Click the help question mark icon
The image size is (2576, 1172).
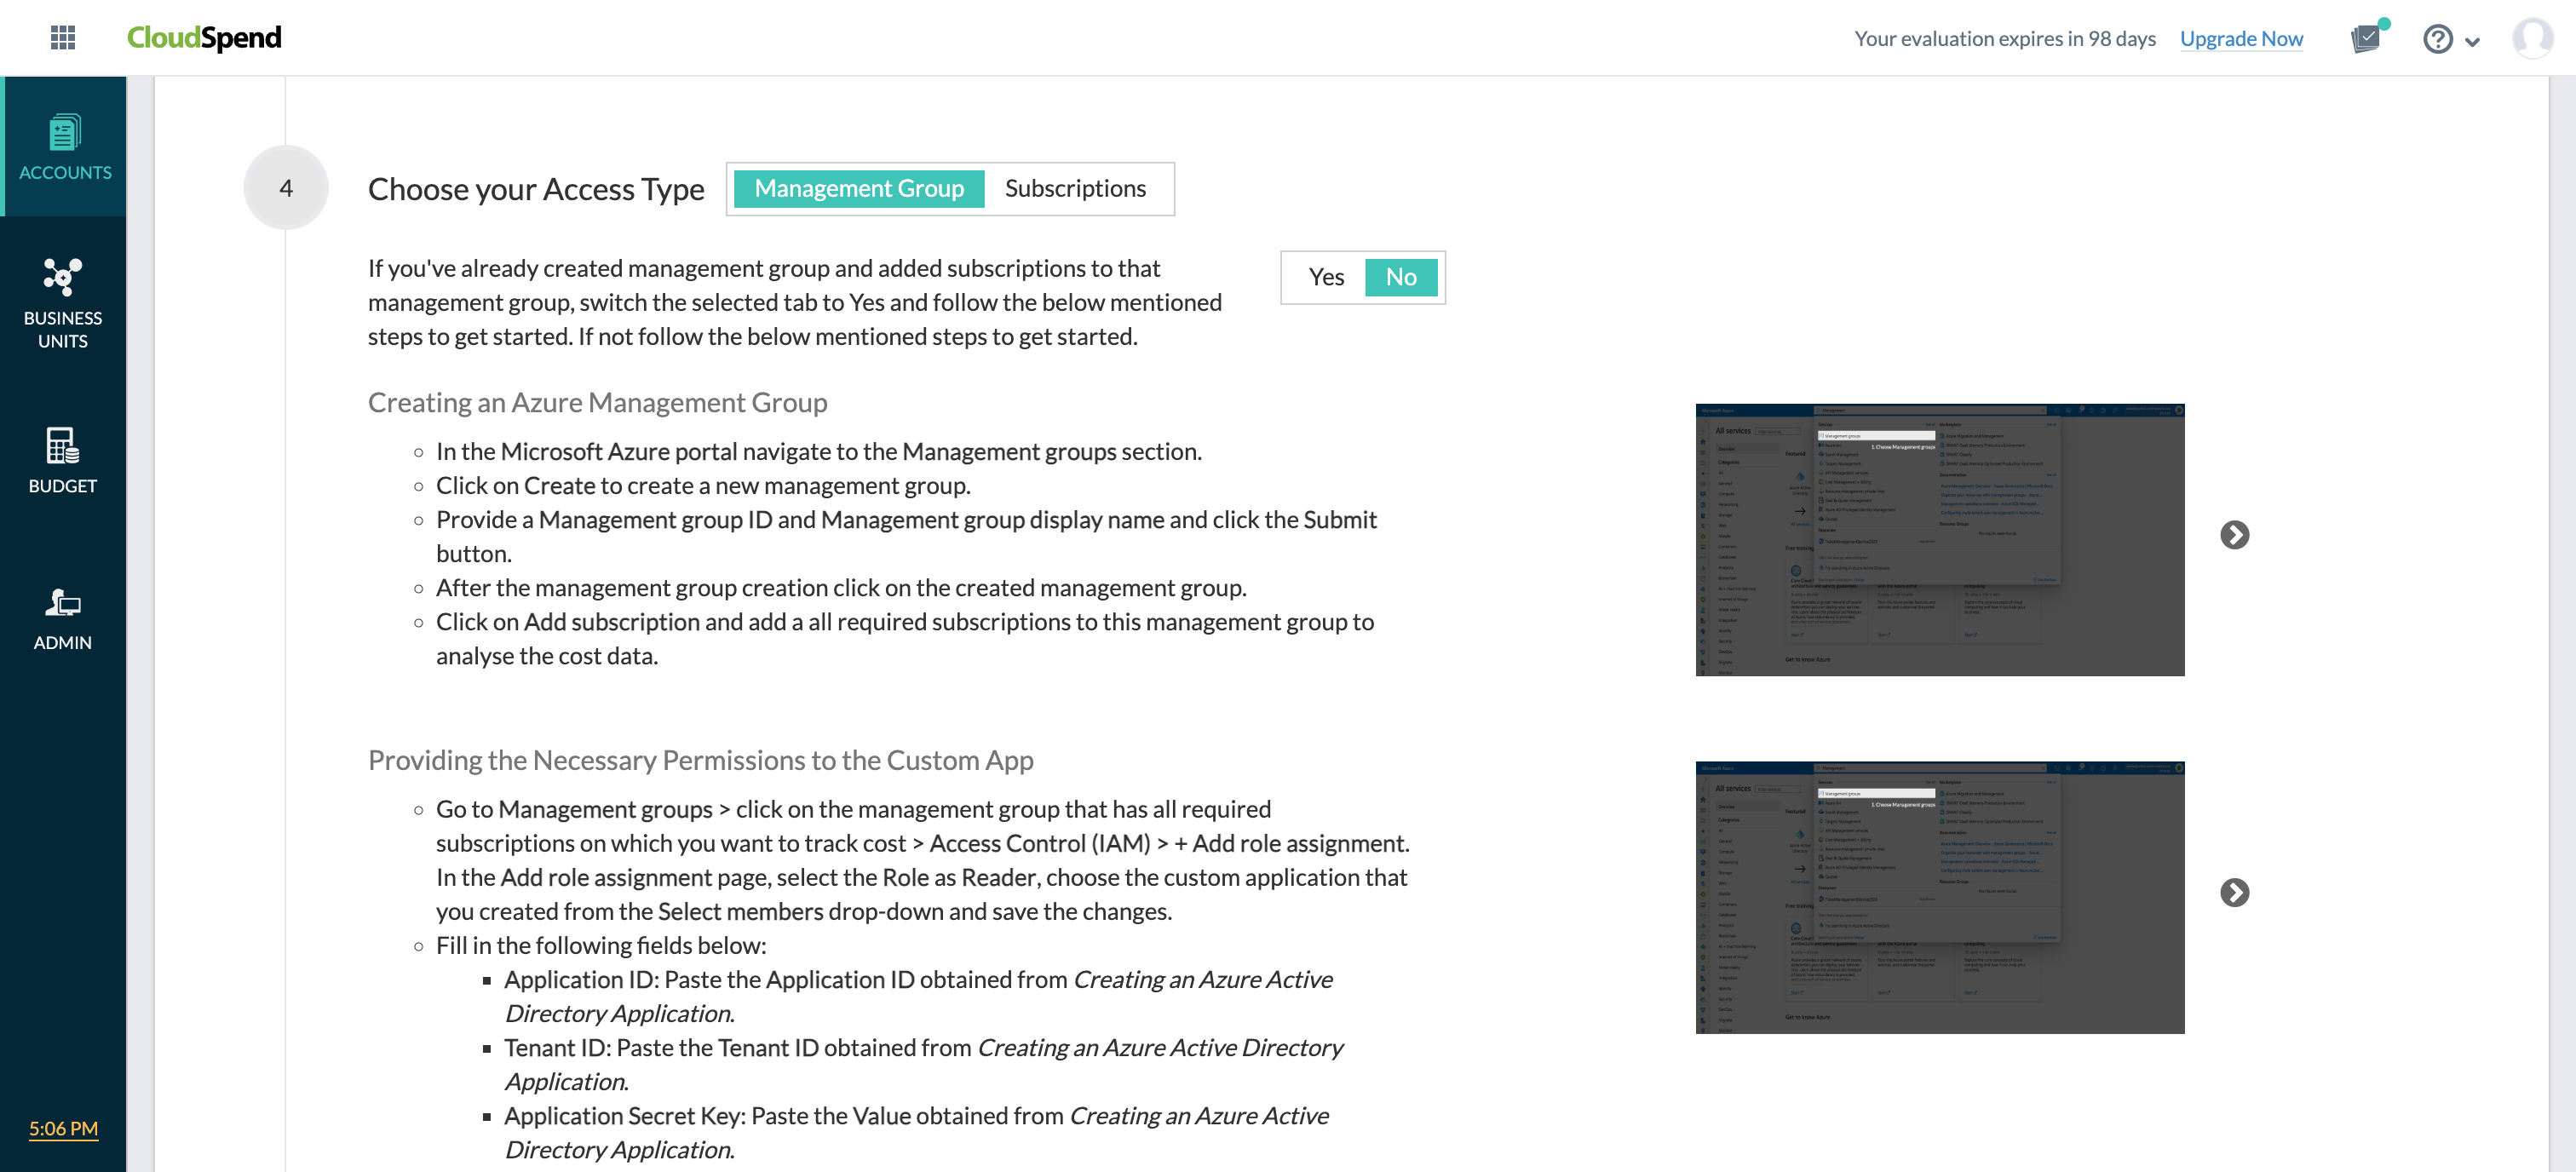pyautogui.click(x=2437, y=39)
